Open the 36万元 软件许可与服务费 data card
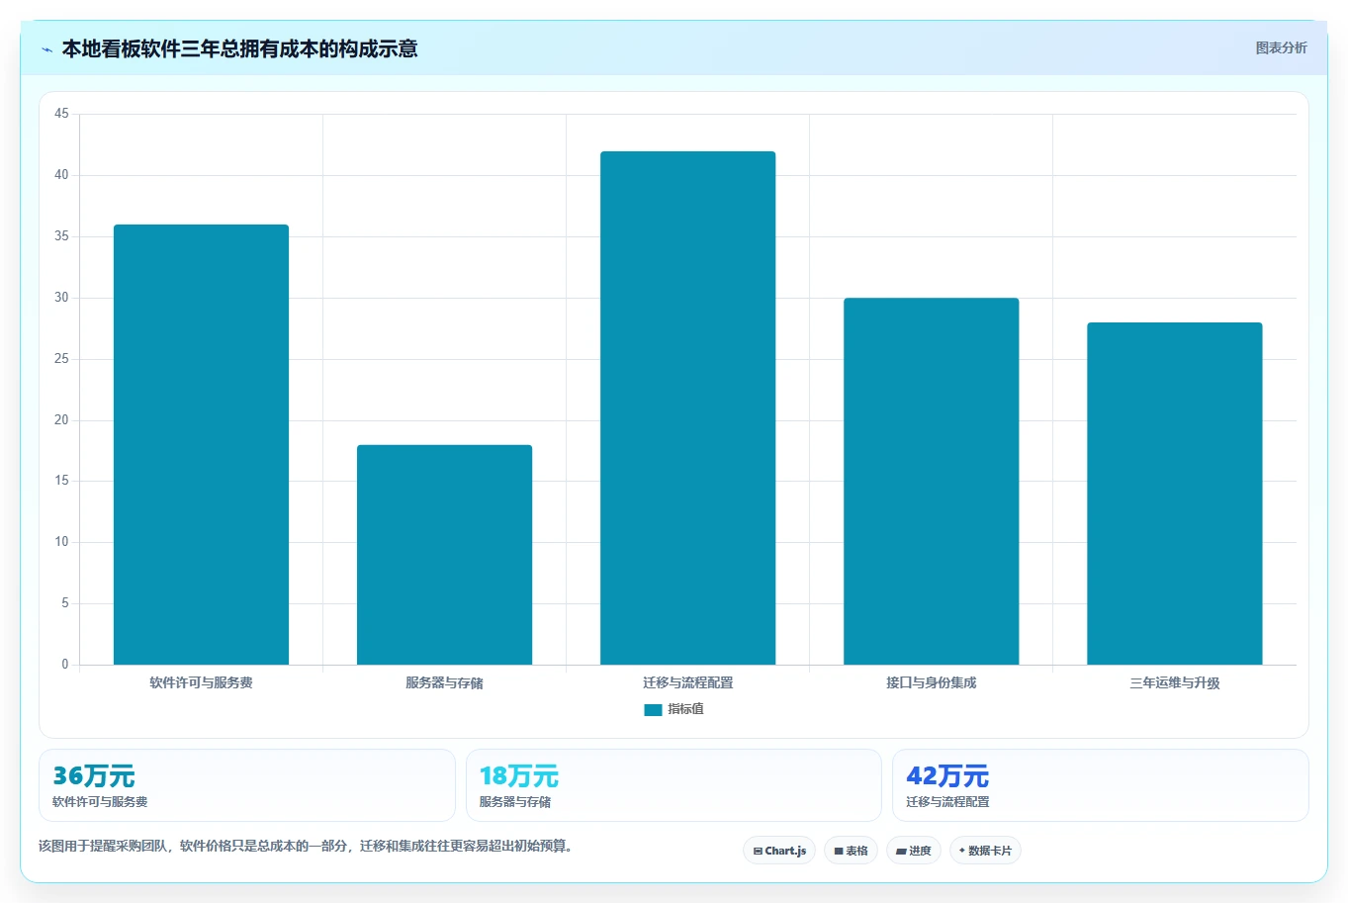This screenshot has width=1348, height=903. pyautogui.click(x=247, y=785)
